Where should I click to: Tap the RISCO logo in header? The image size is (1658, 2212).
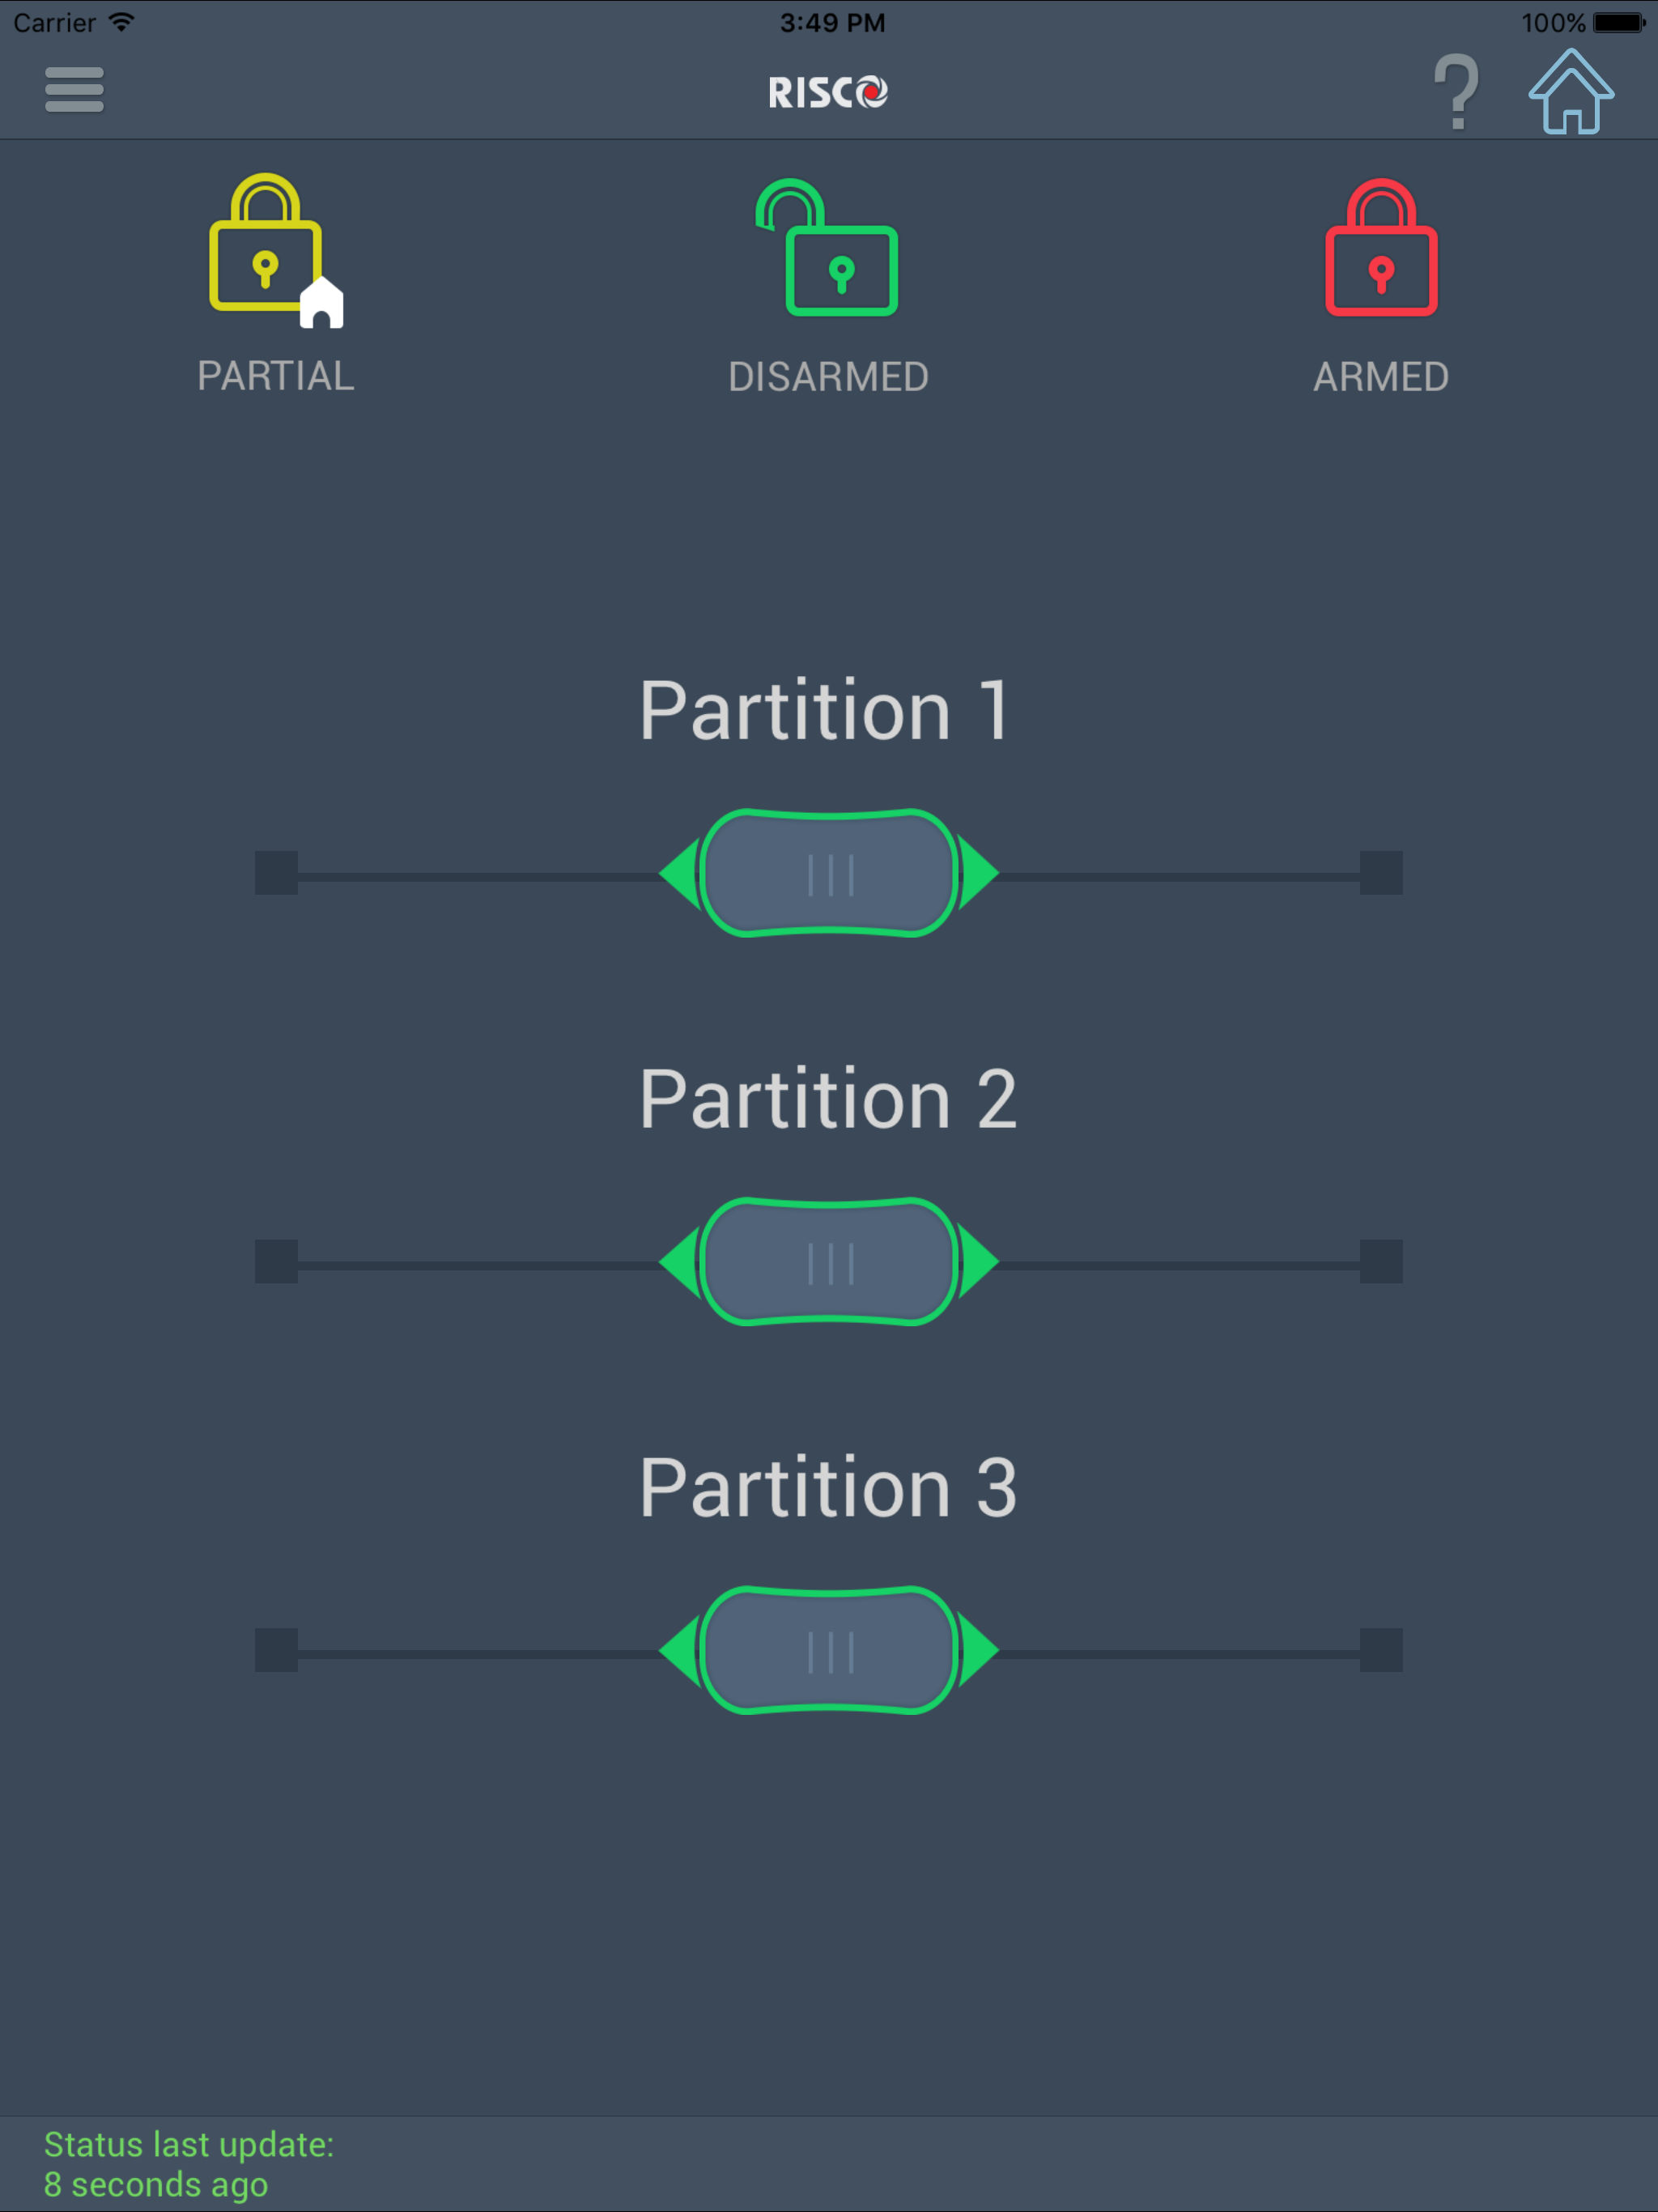tap(828, 92)
